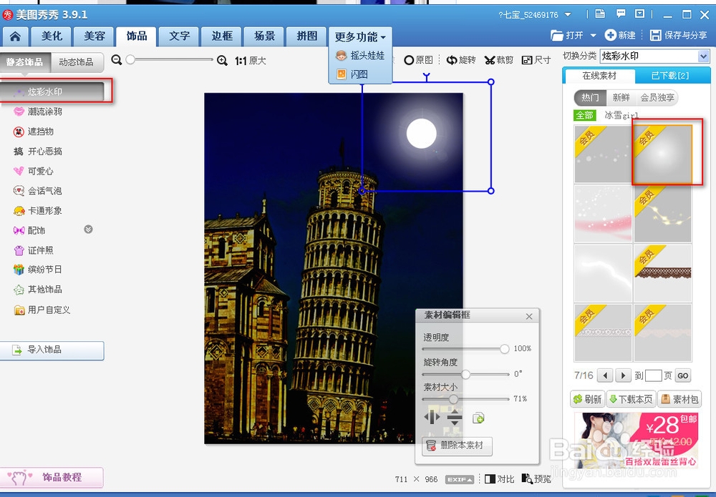This screenshot has width=716, height=497.
Task: Close the 素材编辑框 panel
Action: click(529, 317)
